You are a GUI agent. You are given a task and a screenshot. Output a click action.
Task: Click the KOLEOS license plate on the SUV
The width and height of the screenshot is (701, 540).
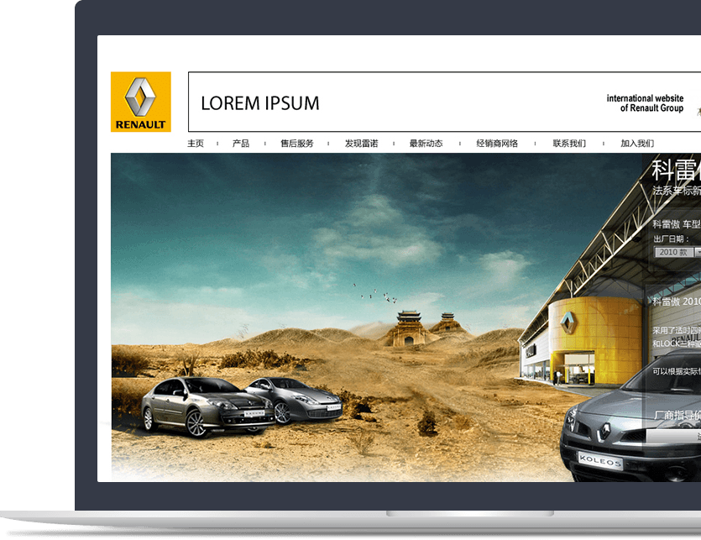(599, 460)
